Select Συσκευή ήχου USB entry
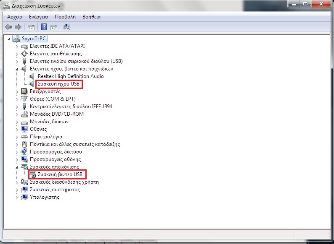Viewport: 334px width, 244px height. click(58, 84)
